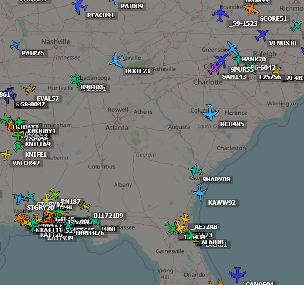Click the KAWW92 aircraft off the coast

[200, 192]
